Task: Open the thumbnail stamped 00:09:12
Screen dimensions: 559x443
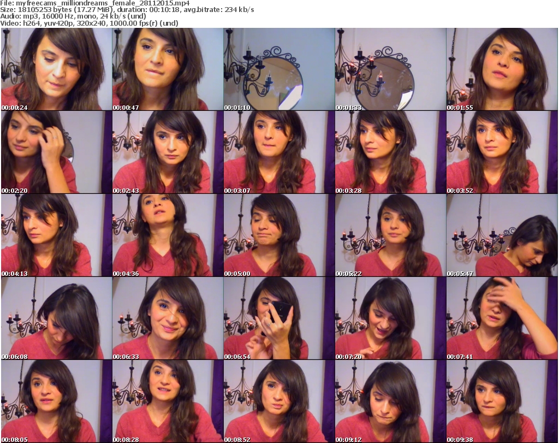Action: (x=390, y=401)
